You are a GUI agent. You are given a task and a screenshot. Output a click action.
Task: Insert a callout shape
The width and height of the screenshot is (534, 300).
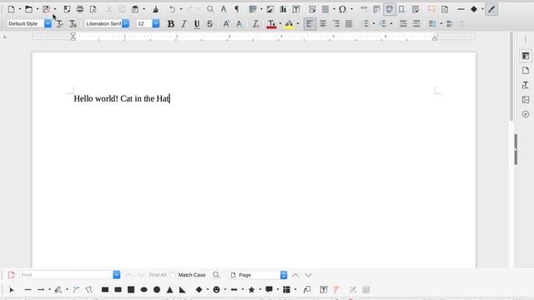point(269,290)
